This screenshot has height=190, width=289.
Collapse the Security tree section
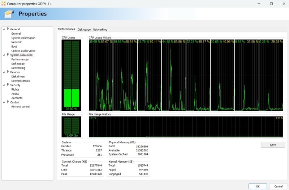click(x=4, y=85)
